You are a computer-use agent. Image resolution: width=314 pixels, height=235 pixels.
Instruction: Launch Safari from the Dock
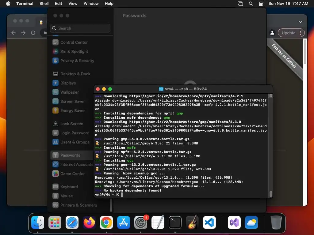72,222
